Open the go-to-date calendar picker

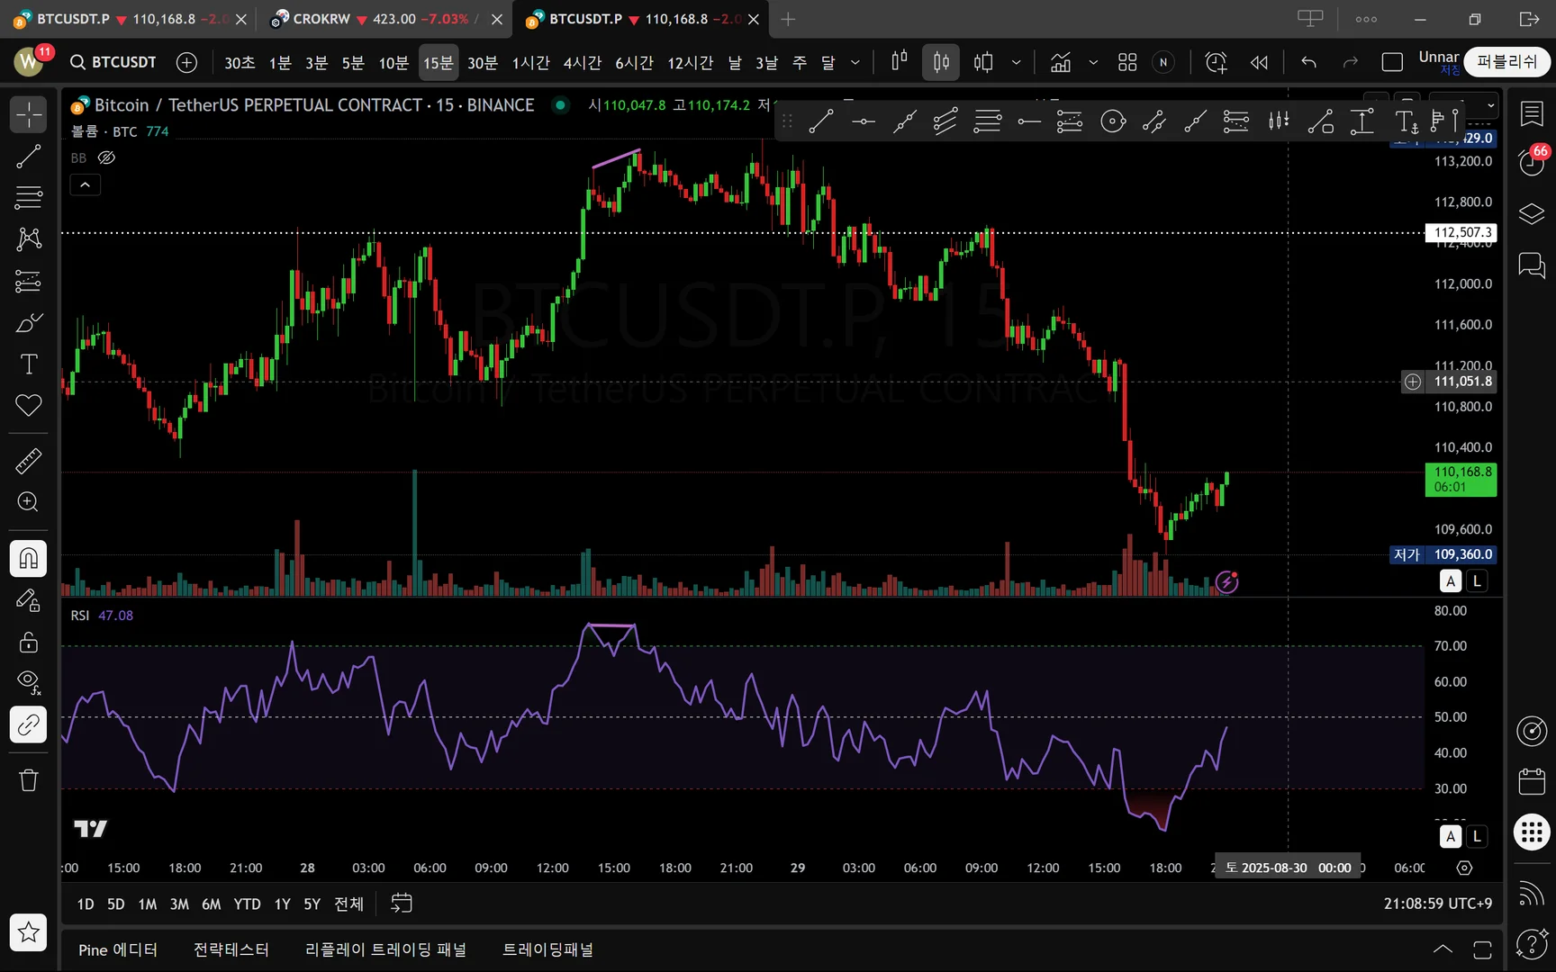402,904
